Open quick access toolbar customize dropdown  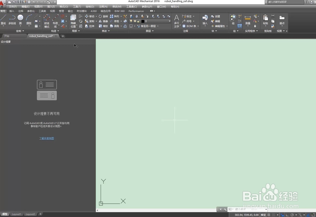55,2
